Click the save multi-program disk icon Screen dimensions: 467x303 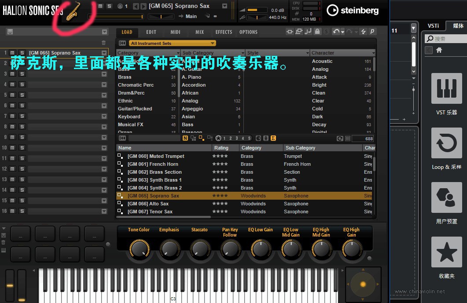coord(10,32)
